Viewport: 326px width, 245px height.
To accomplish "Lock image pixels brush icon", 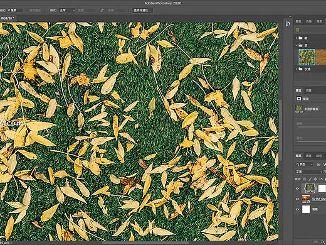I will coord(310,179).
